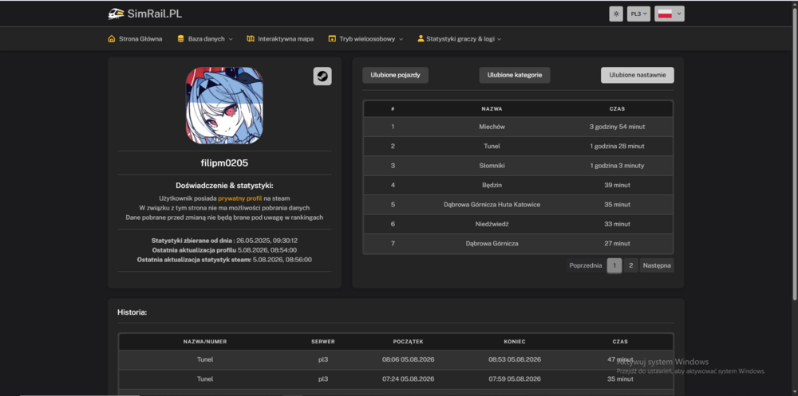This screenshot has height=396, width=798.
Task: Show the Ulubione nastawnie tab
Action: [637, 75]
